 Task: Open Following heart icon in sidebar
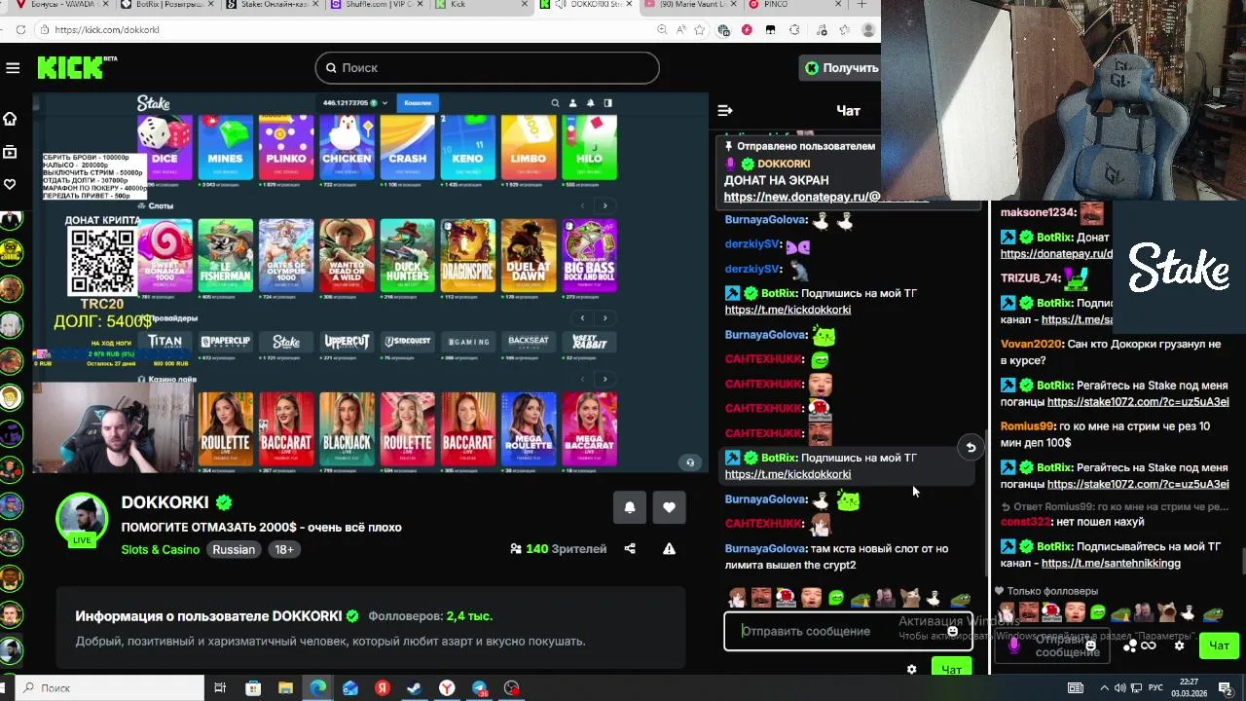(x=11, y=184)
